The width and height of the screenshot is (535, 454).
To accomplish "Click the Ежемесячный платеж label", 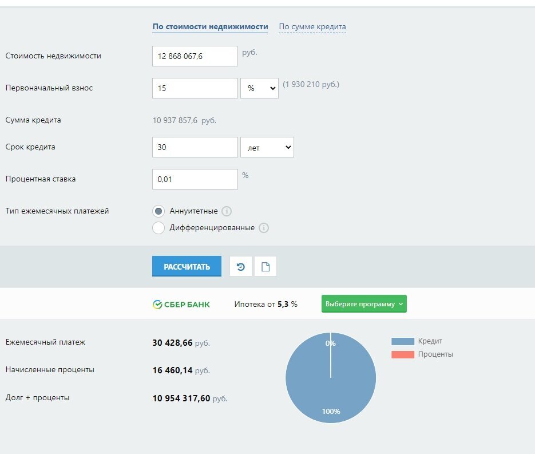I will (45, 342).
